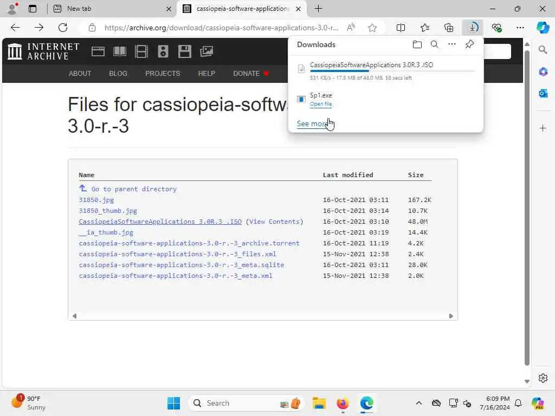Click file listing right scroll arrow
Image resolution: width=555 pixels, height=416 pixels.
[450, 316]
